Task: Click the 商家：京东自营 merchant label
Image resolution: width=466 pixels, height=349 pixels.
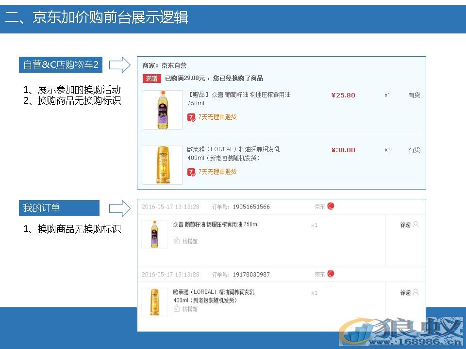Action: coord(165,65)
